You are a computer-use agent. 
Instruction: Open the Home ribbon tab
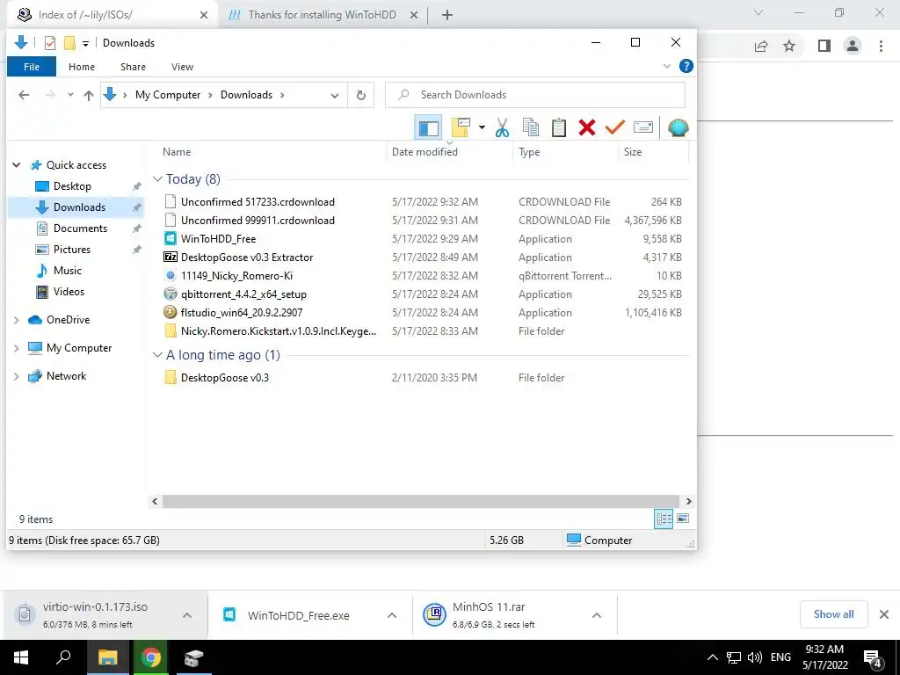[x=82, y=67]
